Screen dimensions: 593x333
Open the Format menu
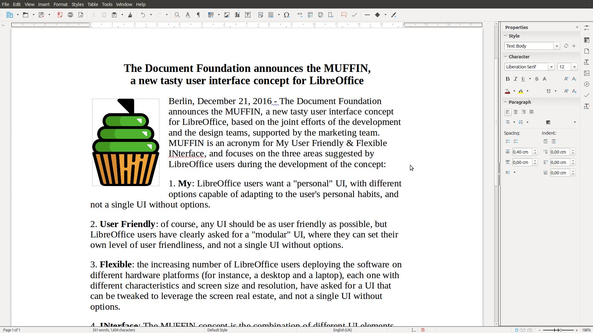(x=61, y=4)
